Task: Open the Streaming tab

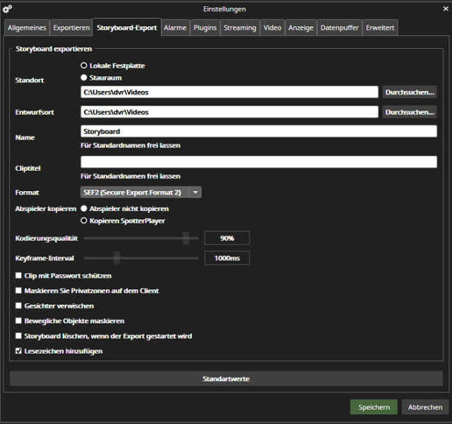Action: [239, 28]
